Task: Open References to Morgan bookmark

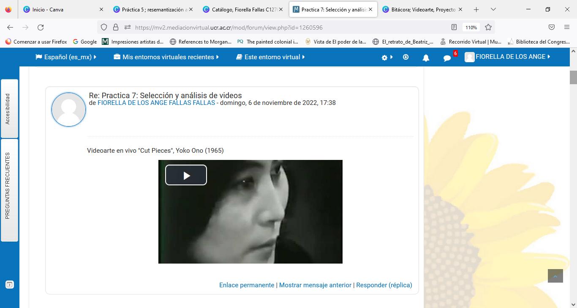Action: point(201,41)
